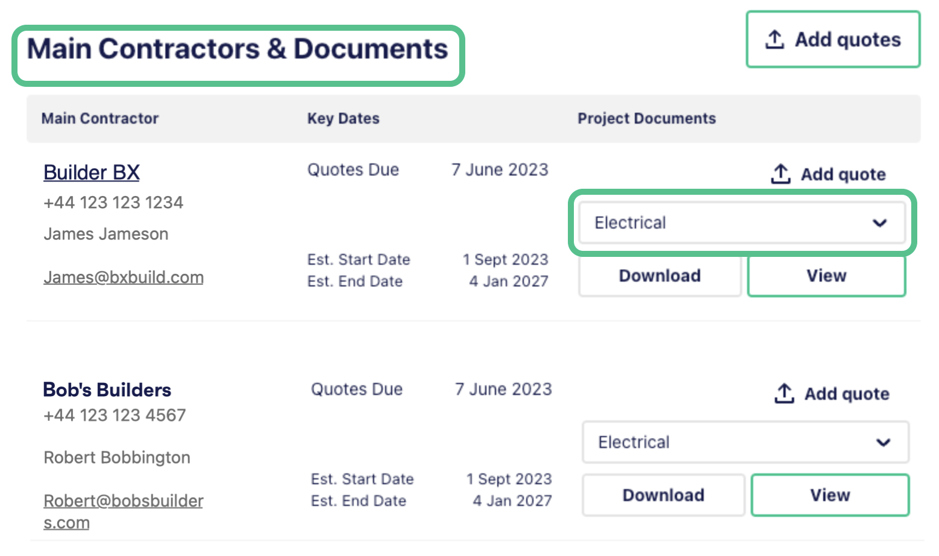
Task: Expand the chevron on Builder BX Electrical dropdown
Action: [x=880, y=223]
